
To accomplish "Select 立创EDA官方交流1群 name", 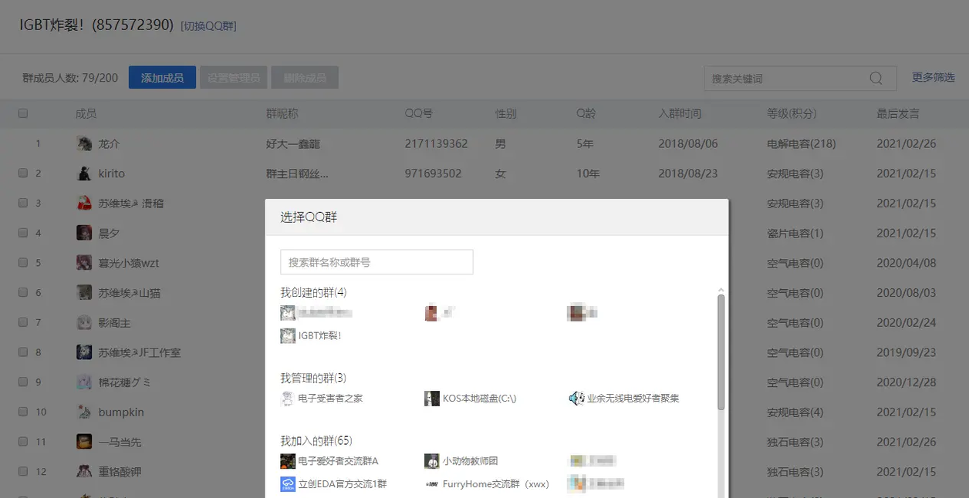I will (x=343, y=484).
